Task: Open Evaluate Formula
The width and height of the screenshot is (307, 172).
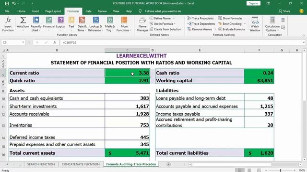Action: click(231, 29)
